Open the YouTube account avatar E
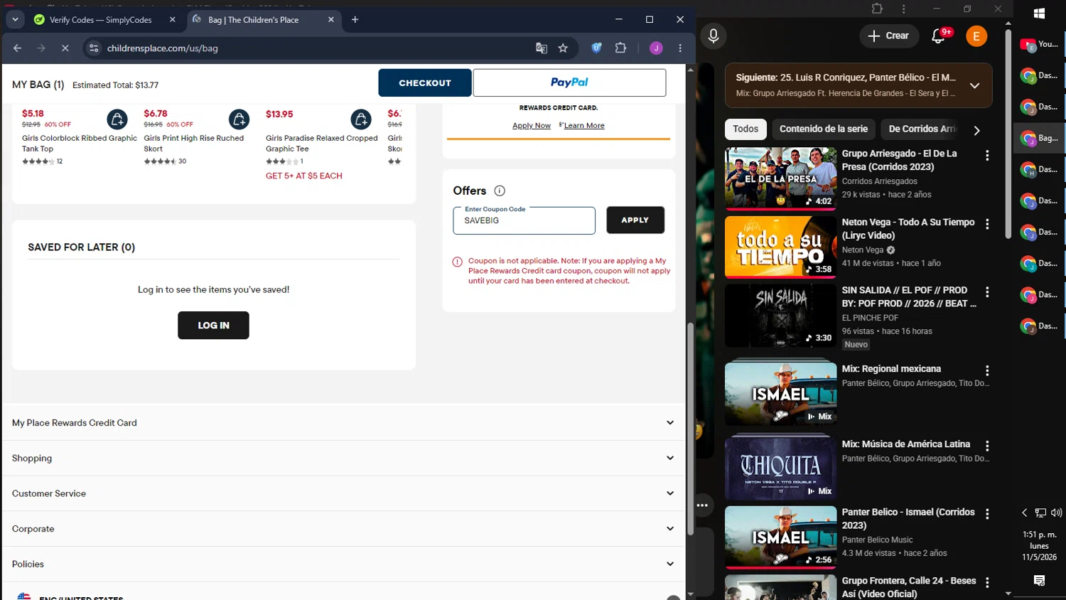 (x=976, y=36)
